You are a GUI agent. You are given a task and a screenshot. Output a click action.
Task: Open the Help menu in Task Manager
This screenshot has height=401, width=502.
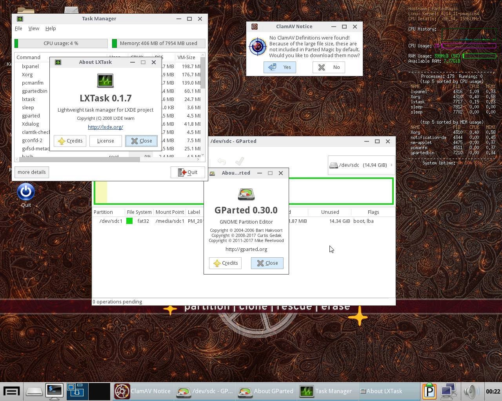point(51,29)
